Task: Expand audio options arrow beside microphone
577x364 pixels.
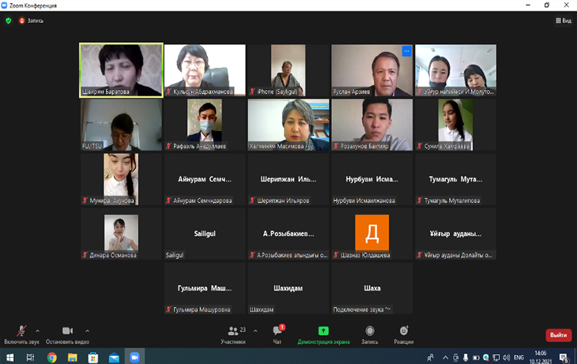Action: tap(37, 330)
